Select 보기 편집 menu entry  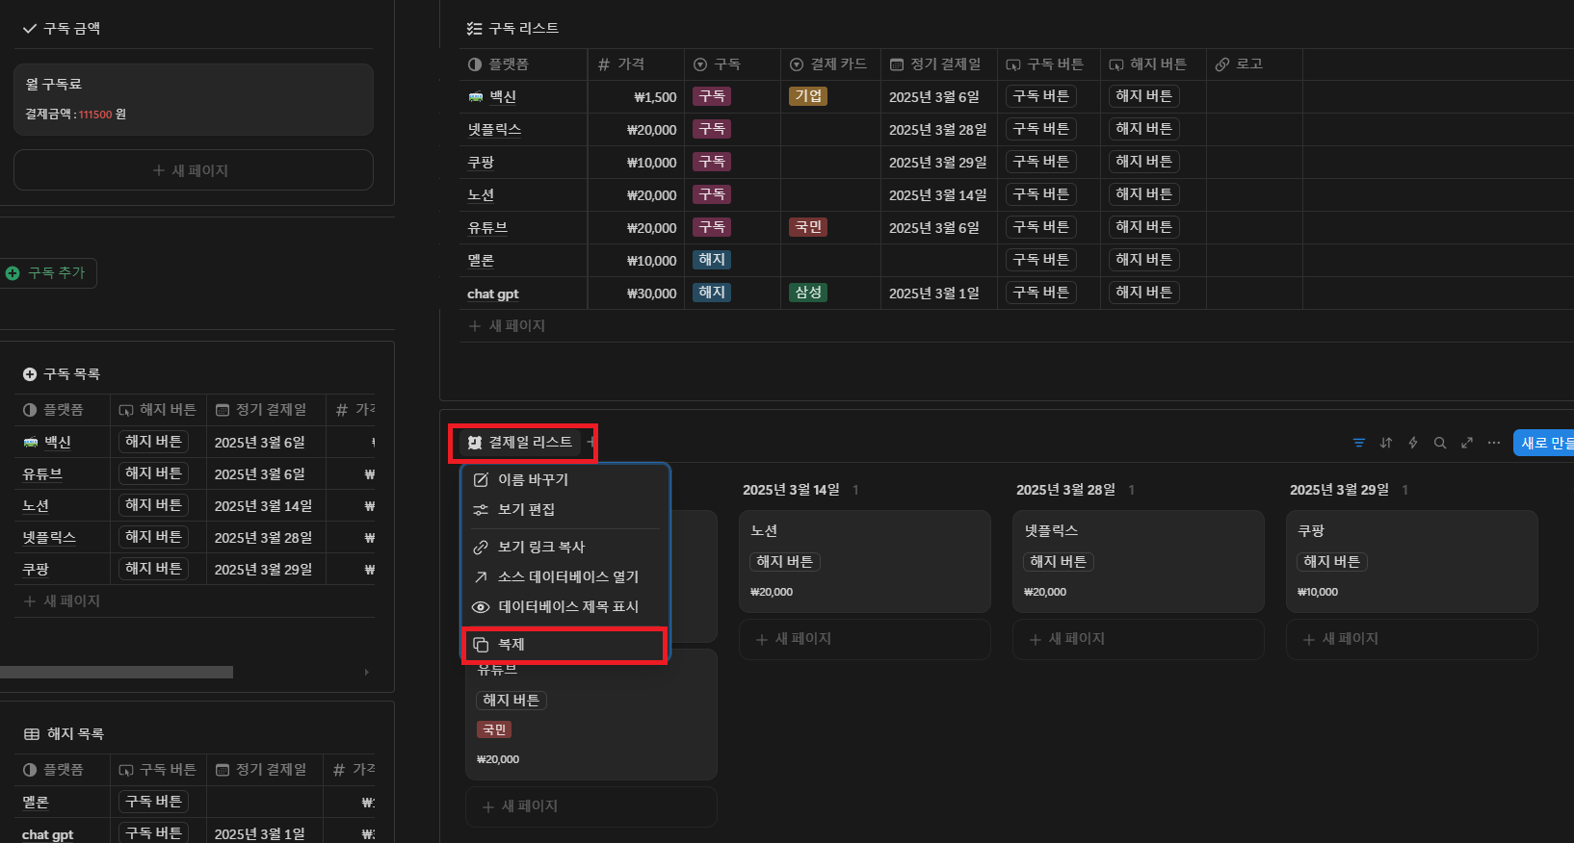[565, 509]
